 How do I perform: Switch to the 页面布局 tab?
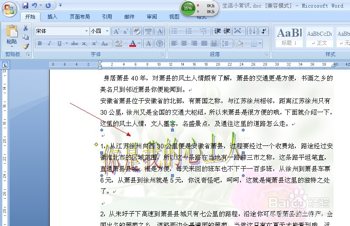80,17
